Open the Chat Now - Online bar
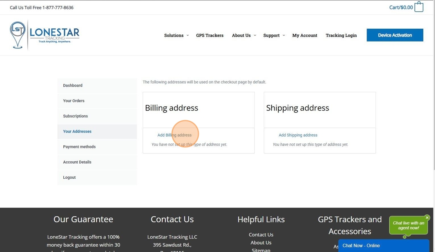 [x=384, y=246]
